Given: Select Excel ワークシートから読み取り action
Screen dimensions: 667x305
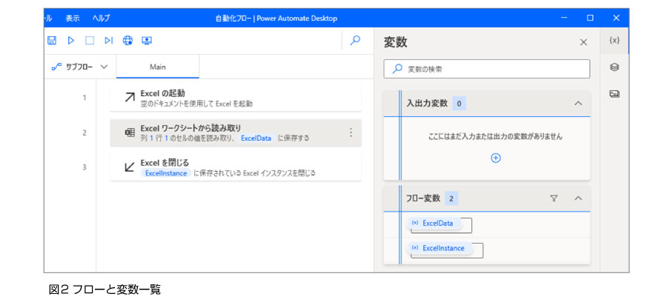Looking at the screenshot, I should (235, 133).
